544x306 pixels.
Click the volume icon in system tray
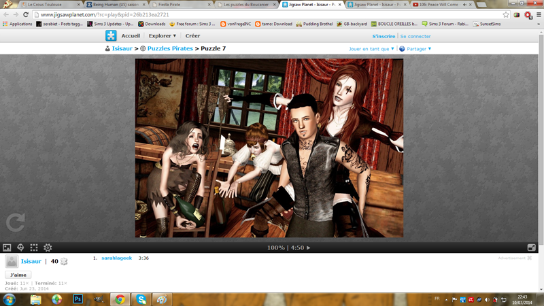(x=487, y=300)
